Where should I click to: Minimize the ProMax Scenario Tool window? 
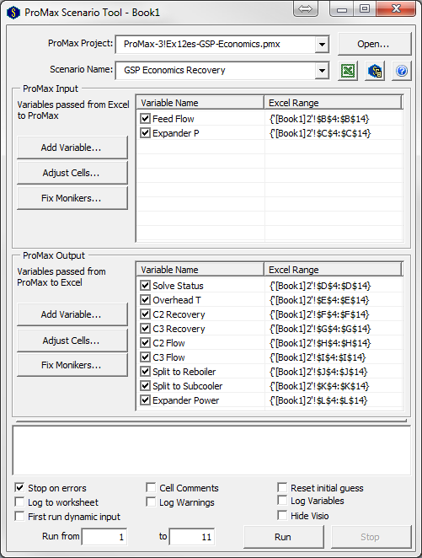(342, 9)
